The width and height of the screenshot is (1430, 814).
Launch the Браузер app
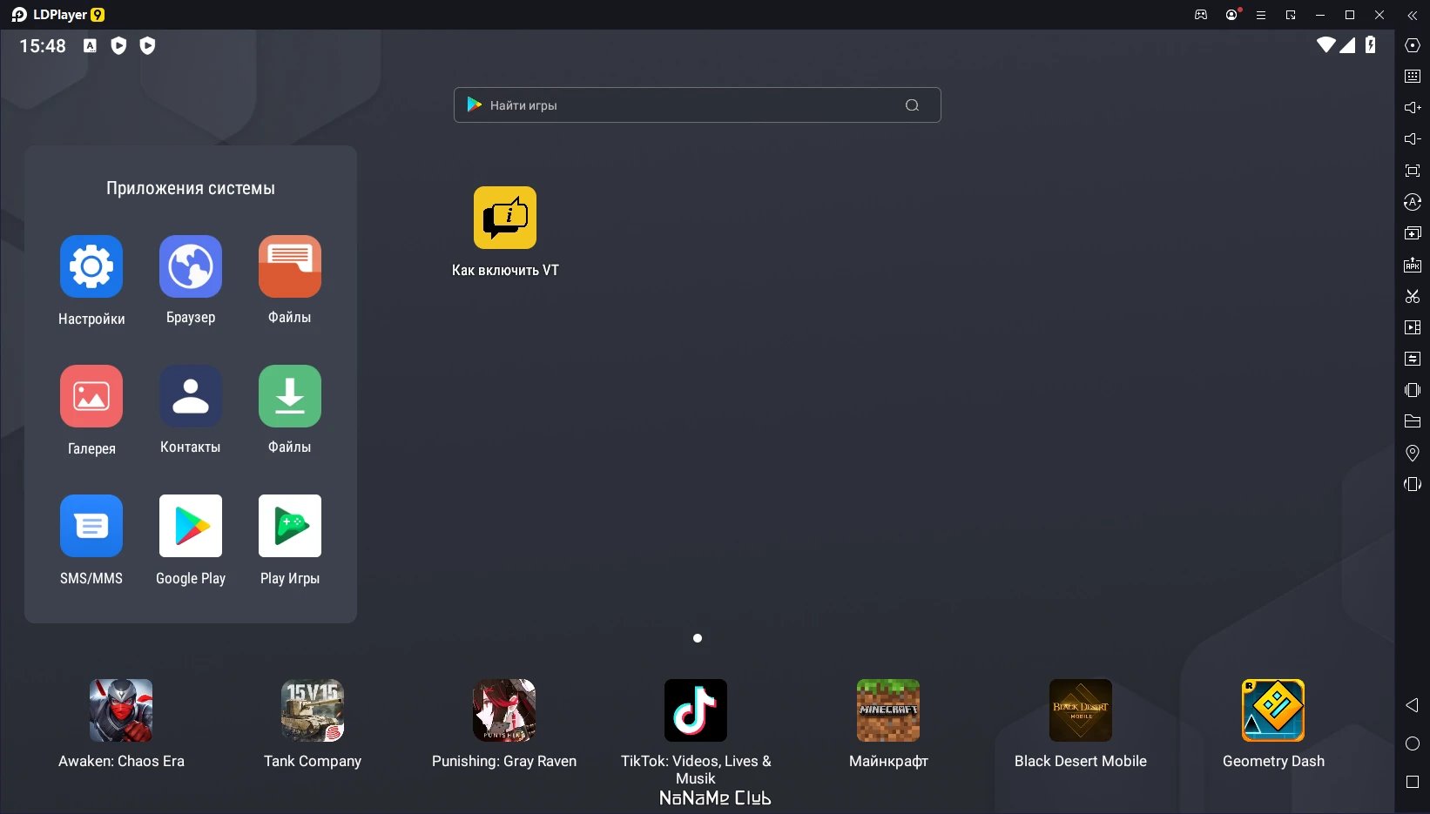tap(191, 266)
